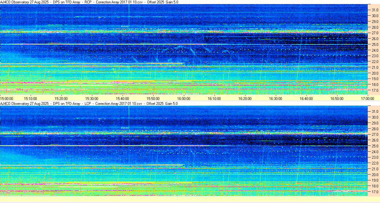The width and height of the screenshot is (380, 203).
Task: Click the 15:30:00 time label
Action: pyautogui.click(x=92, y=98)
